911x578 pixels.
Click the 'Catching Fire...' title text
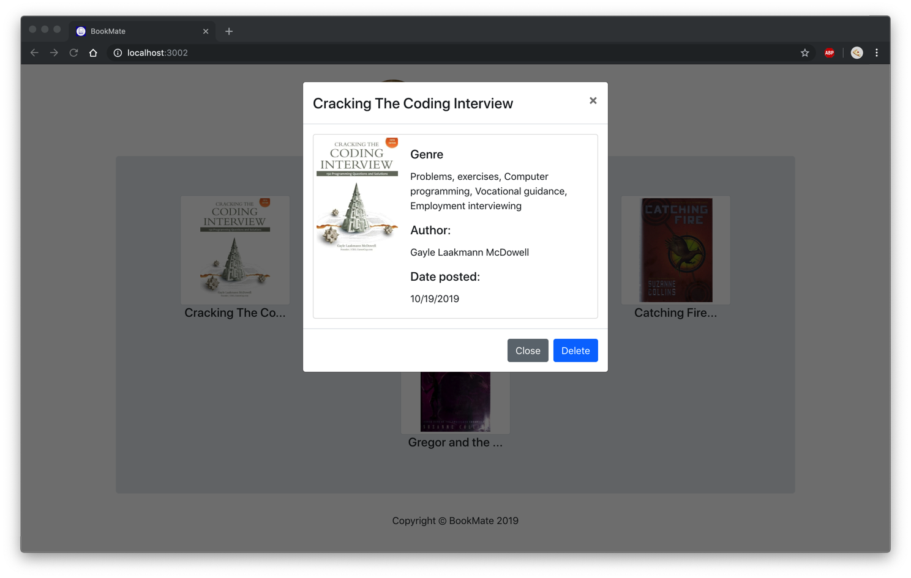point(676,313)
